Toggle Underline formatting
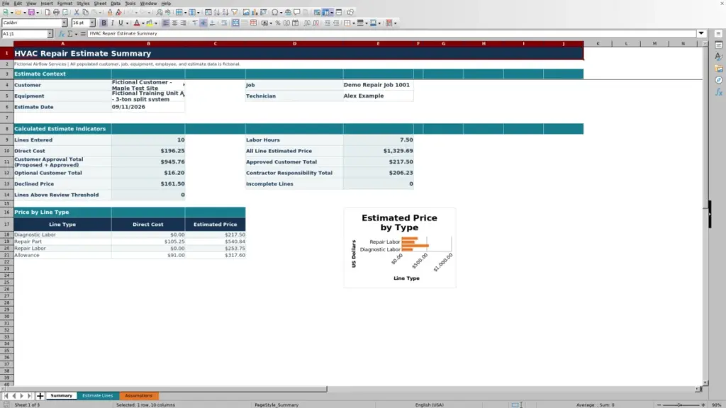This screenshot has height=408, width=726. pyautogui.click(x=121, y=23)
